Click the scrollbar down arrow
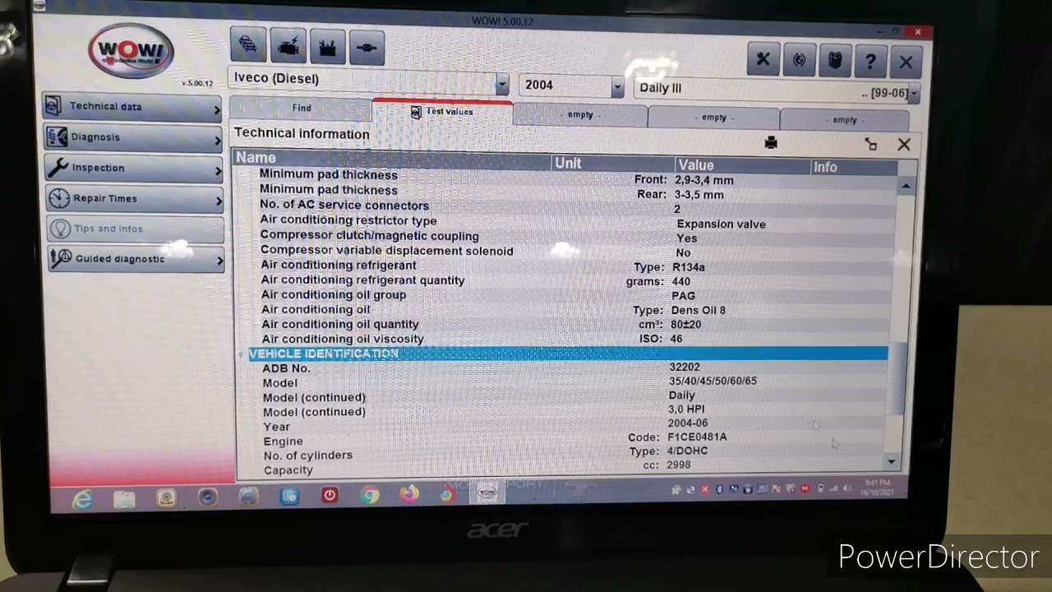Image resolution: width=1052 pixels, height=592 pixels. pyautogui.click(x=893, y=462)
